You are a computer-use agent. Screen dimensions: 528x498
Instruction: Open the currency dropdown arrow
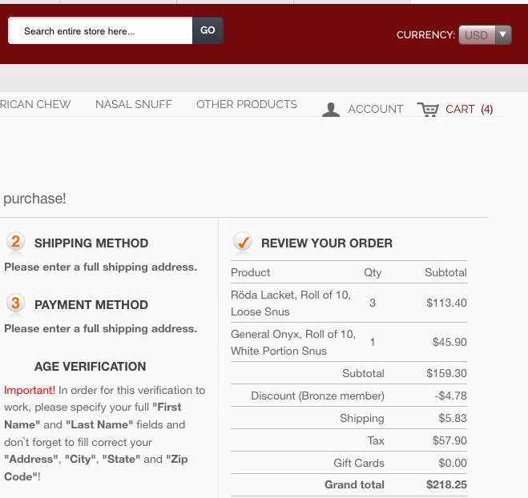point(502,34)
